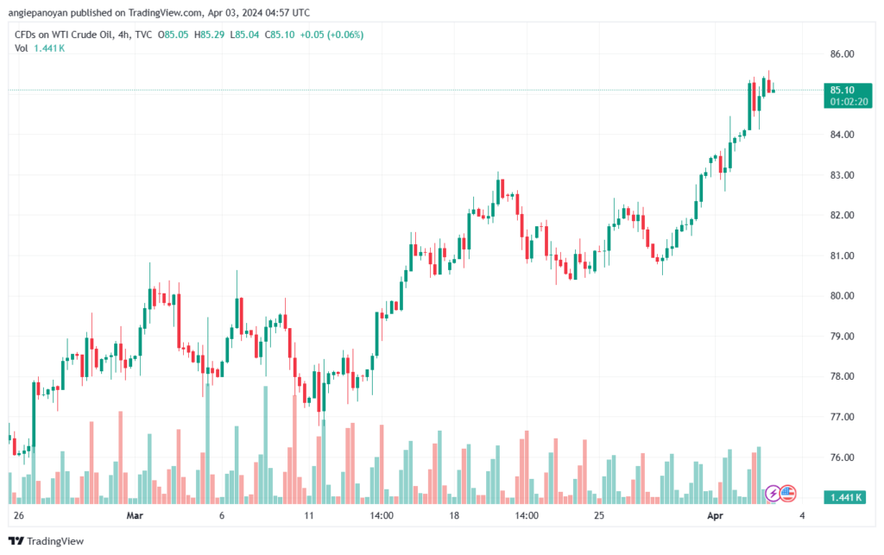
Task: Click the 18 date on time axis
Action: (x=454, y=515)
